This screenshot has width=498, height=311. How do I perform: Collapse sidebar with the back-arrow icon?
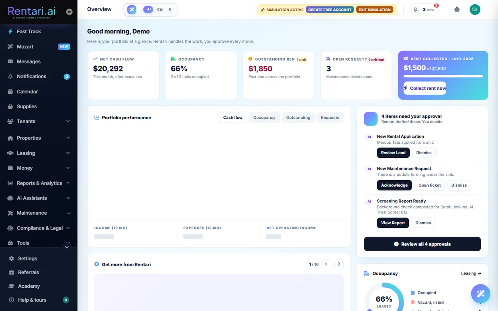(x=69, y=12)
